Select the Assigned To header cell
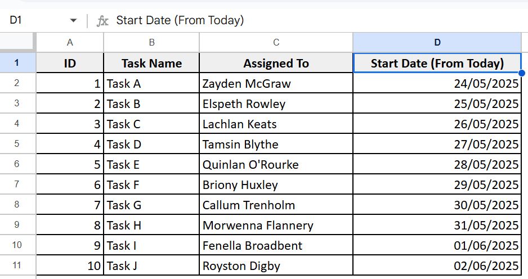Screen dimensions: 528x279 (x=276, y=63)
